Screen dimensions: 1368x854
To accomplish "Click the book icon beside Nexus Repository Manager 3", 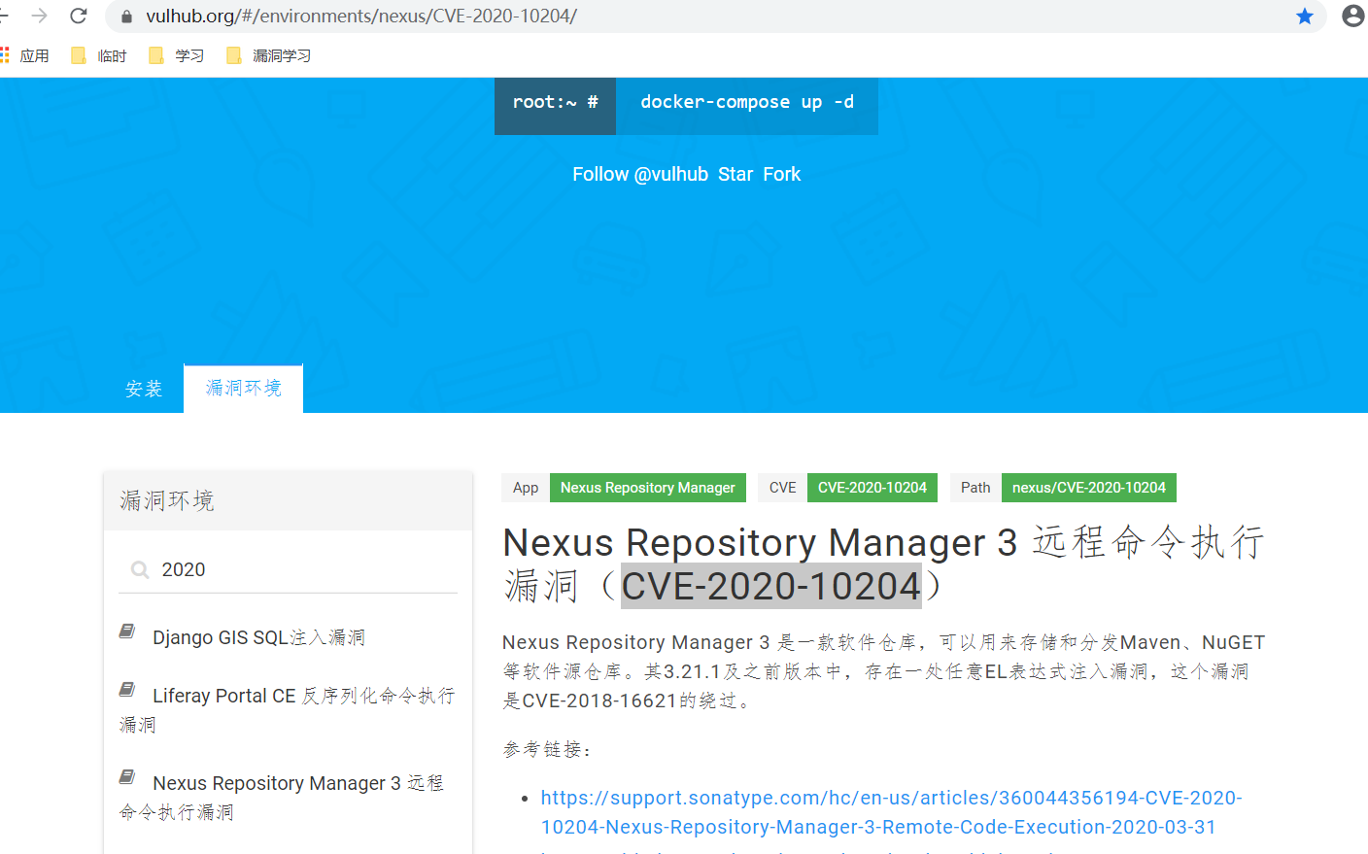I will [x=127, y=777].
